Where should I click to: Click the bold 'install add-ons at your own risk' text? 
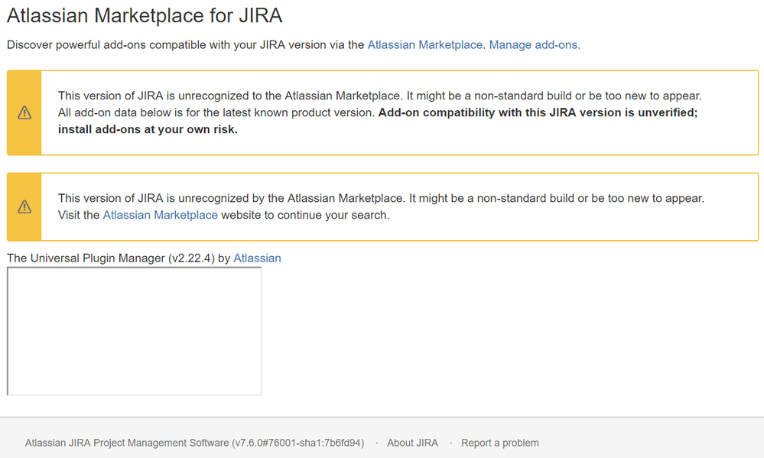(x=148, y=130)
